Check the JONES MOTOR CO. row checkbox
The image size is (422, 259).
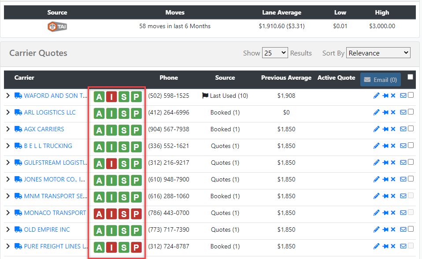pyautogui.click(x=411, y=179)
